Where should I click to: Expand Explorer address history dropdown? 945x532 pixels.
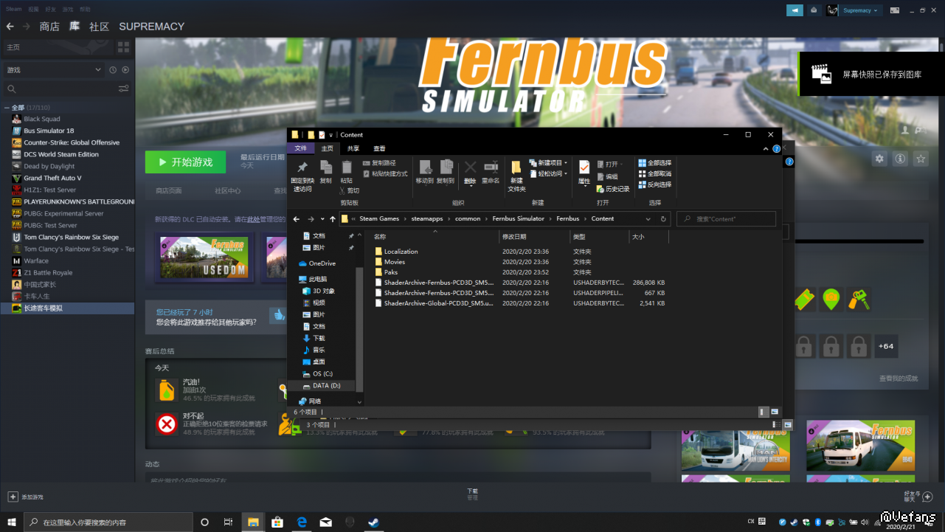(648, 219)
